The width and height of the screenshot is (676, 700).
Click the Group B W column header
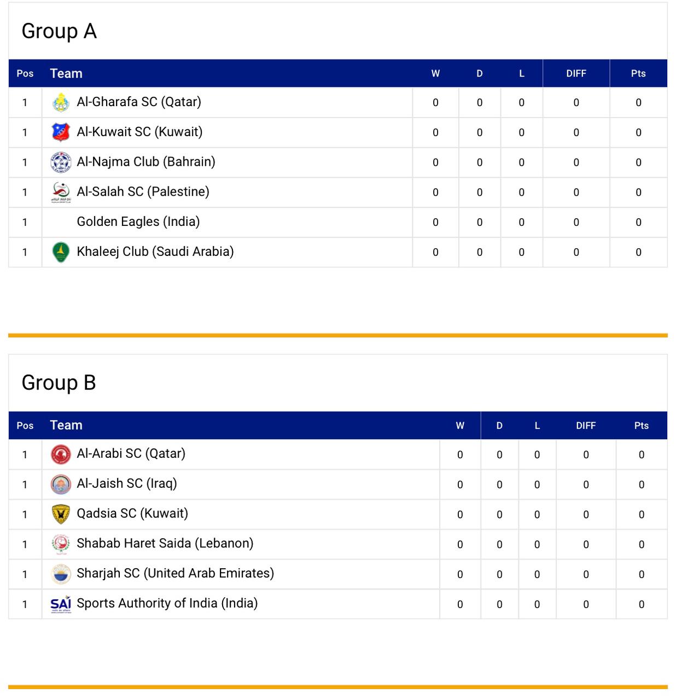[x=460, y=425]
